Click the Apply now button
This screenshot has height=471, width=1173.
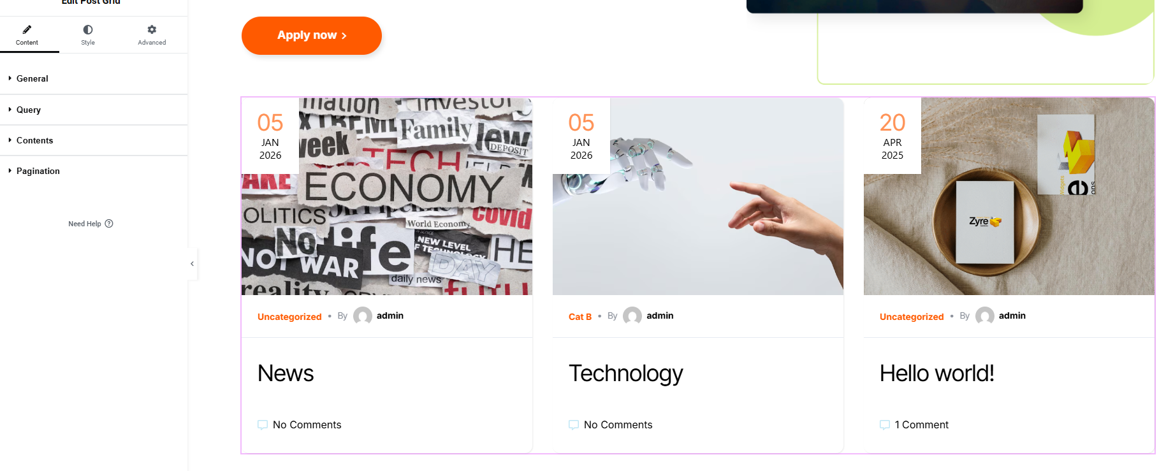(312, 36)
